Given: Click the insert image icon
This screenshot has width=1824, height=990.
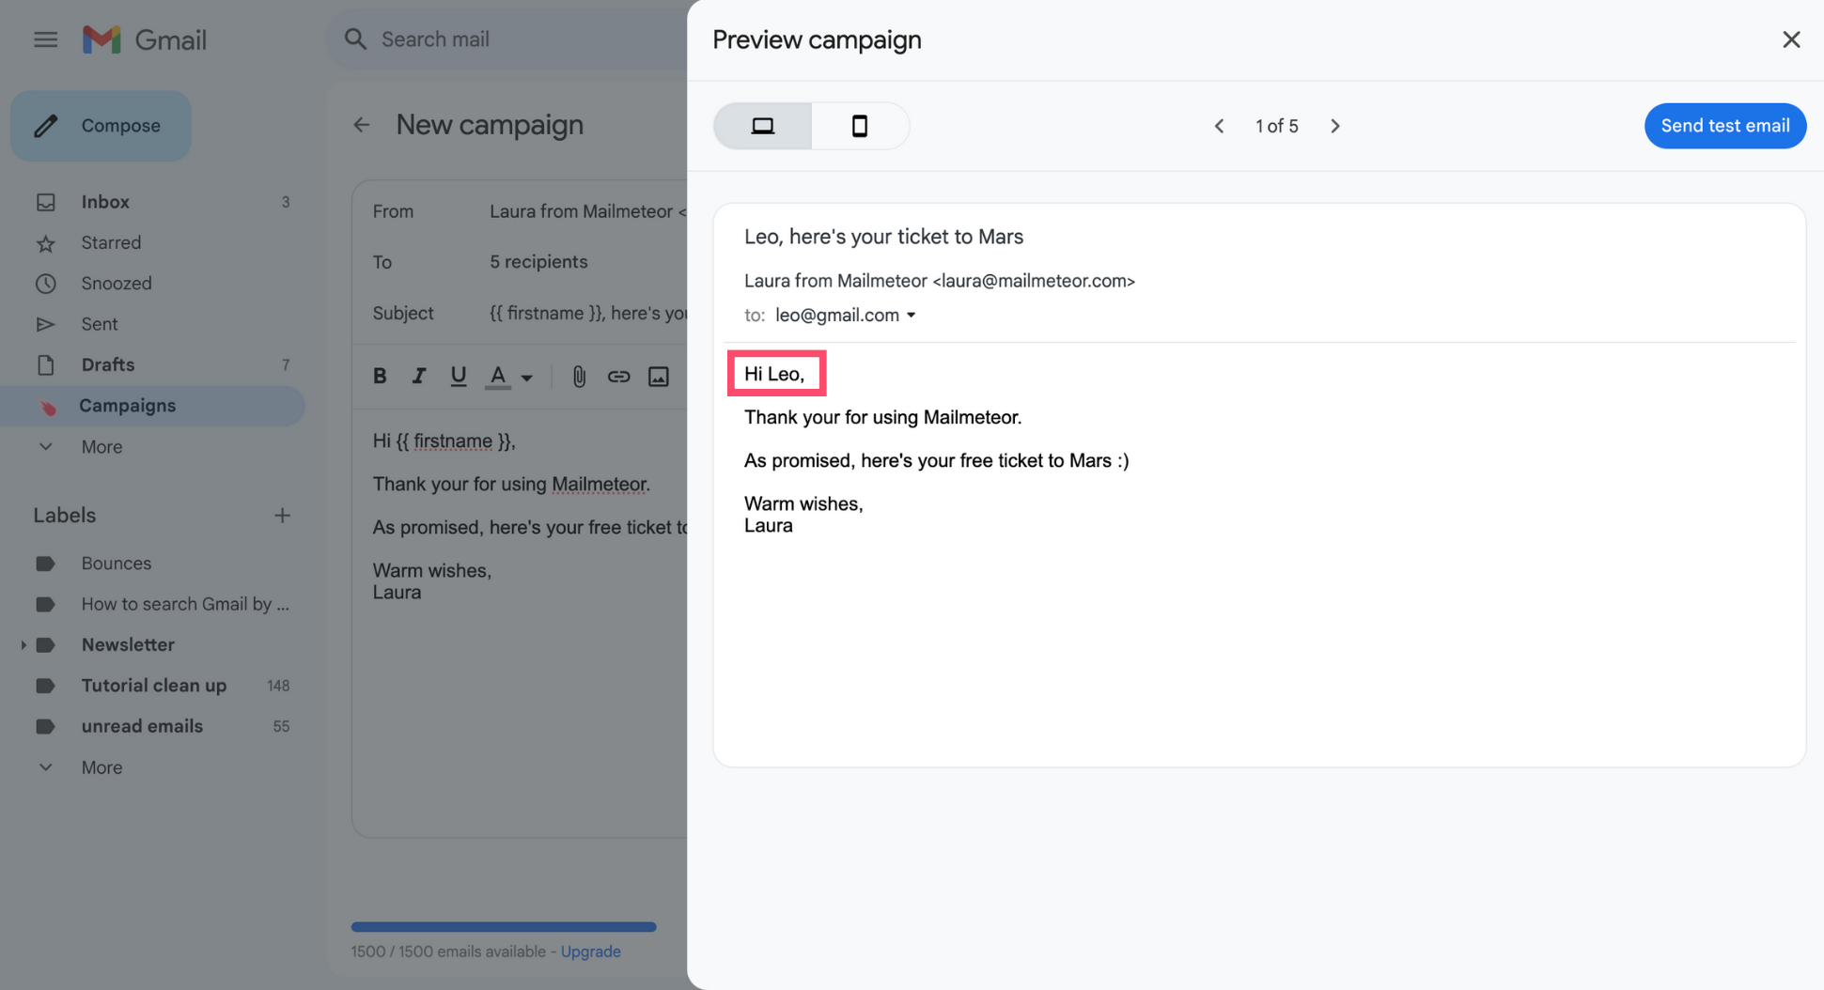Looking at the screenshot, I should coord(659,377).
